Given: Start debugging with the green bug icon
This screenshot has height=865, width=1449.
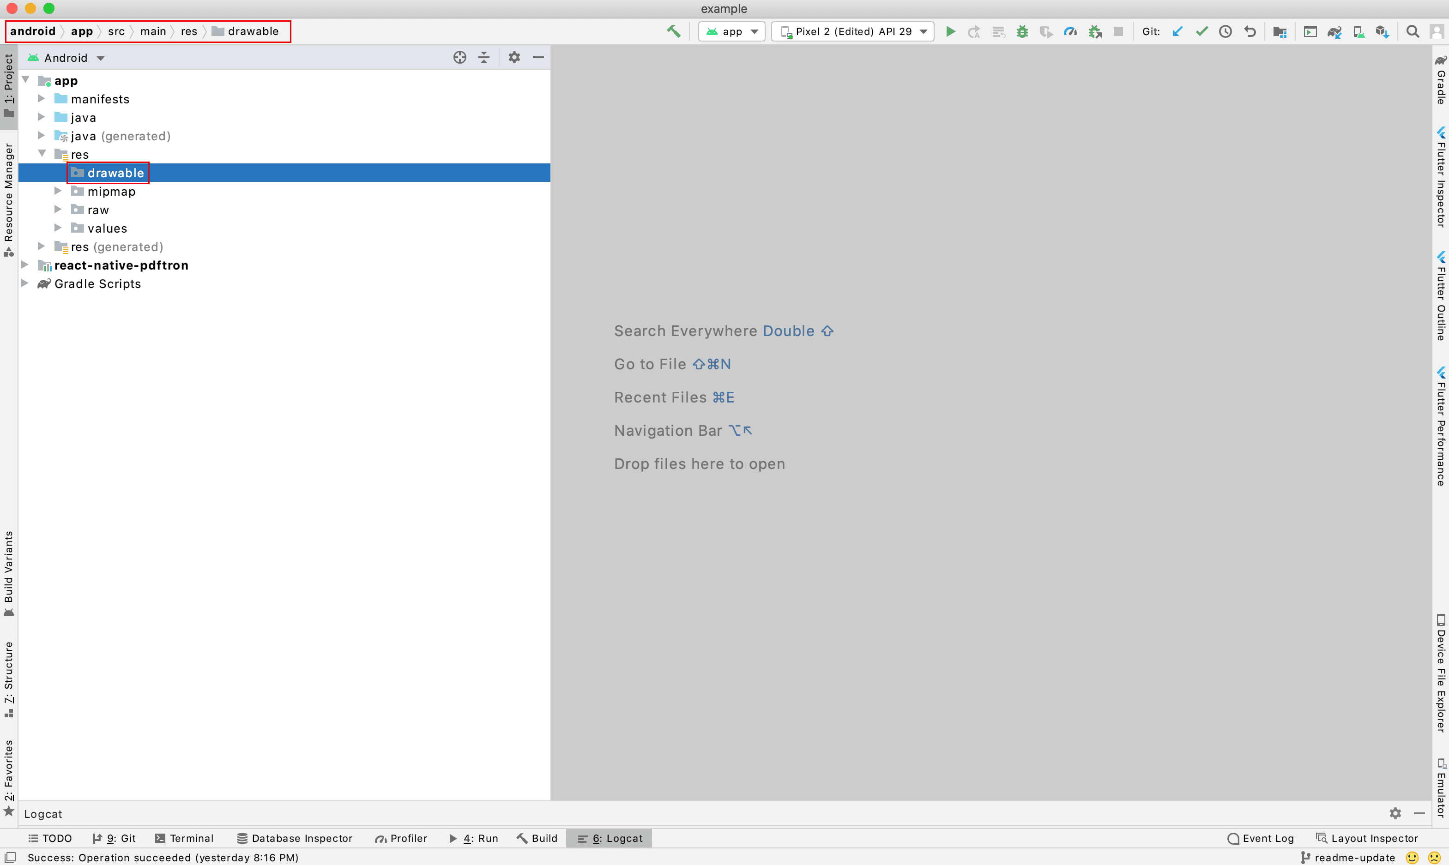Looking at the screenshot, I should click(1022, 31).
